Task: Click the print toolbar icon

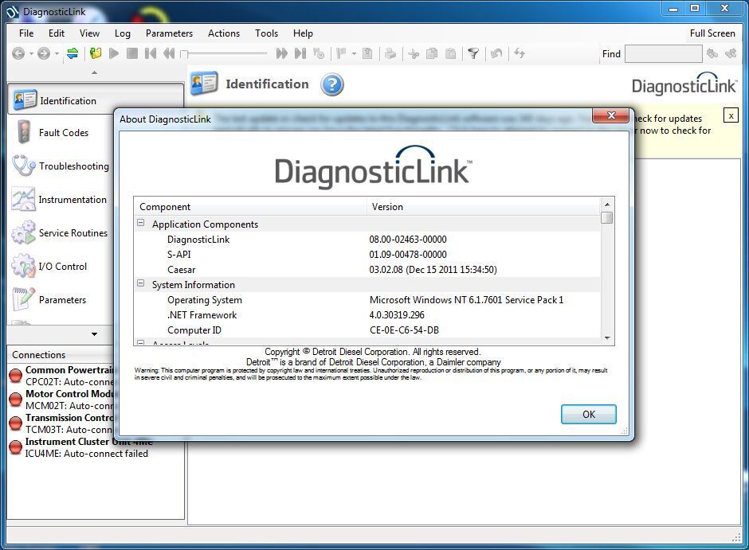Action: (390, 53)
